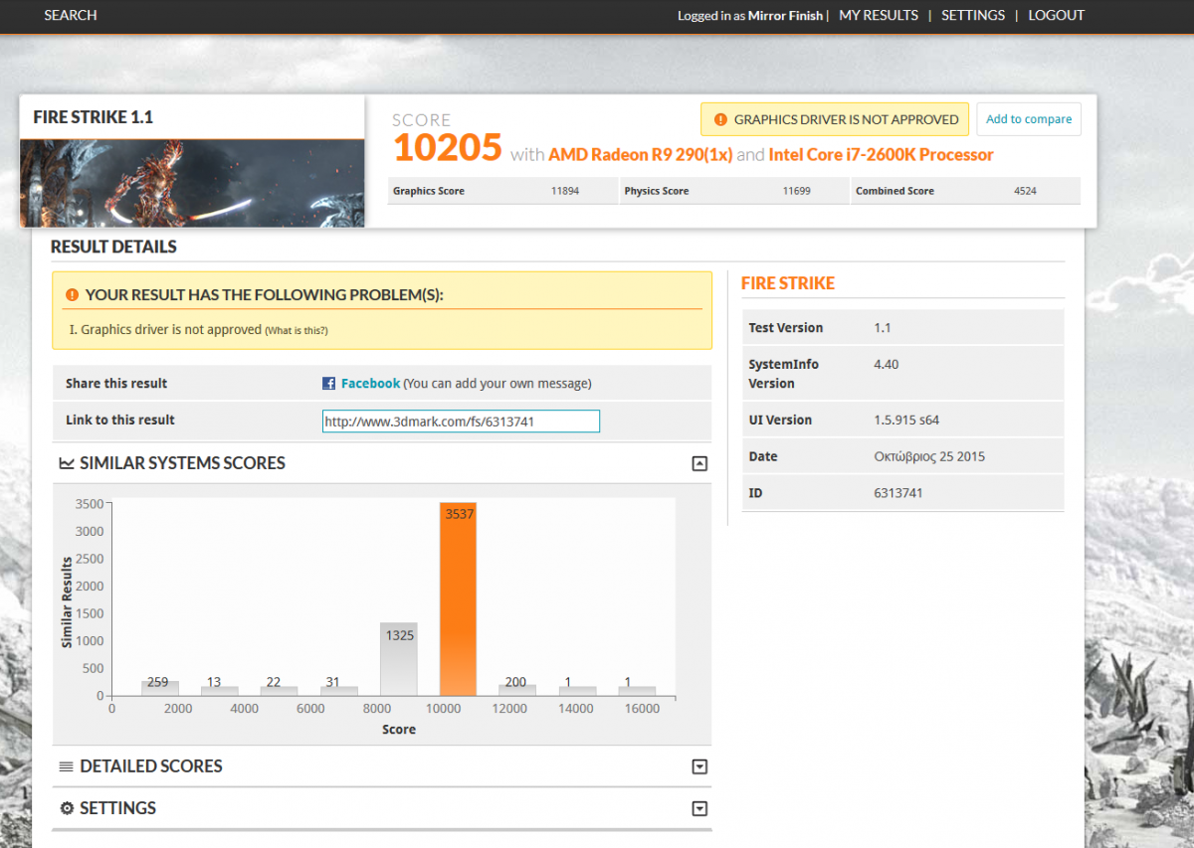Click Physics Score value 11699
The image size is (1194, 848).
click(x=798, y=191)
